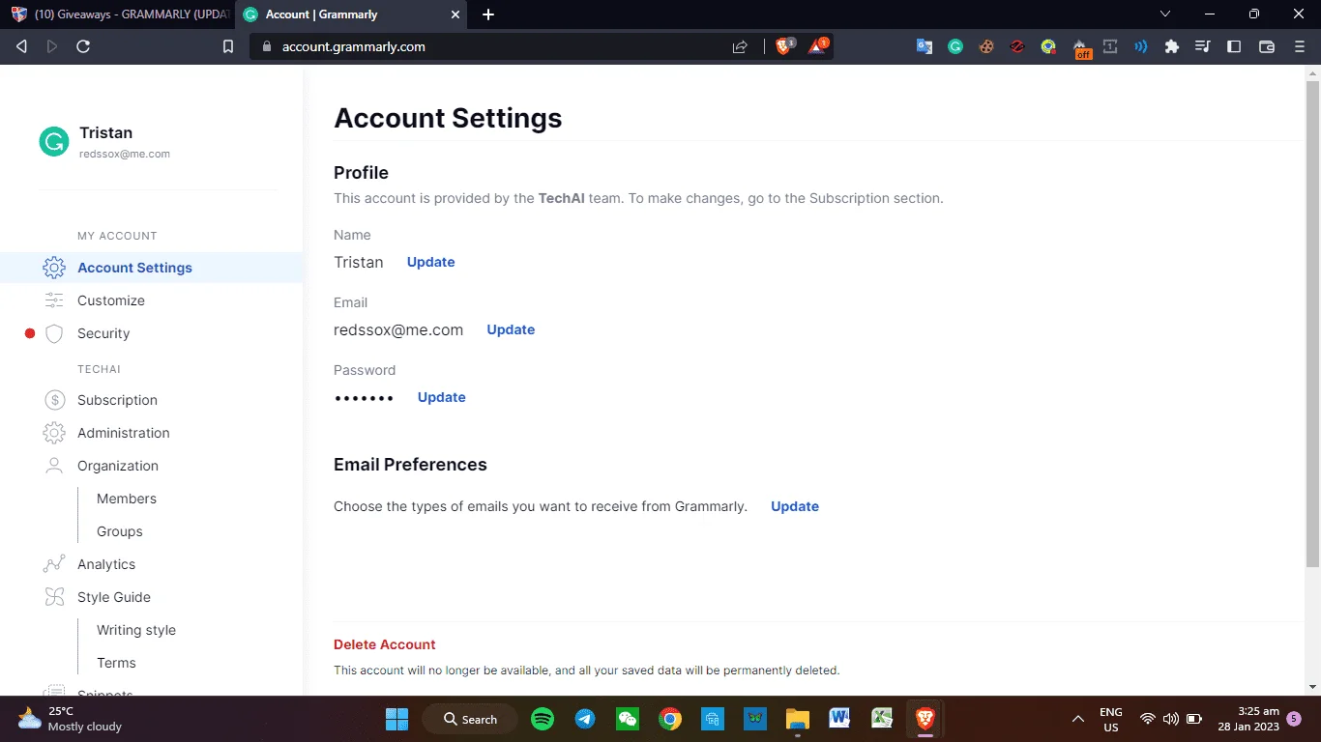Show hidden system tray icons
The width and height of the screenshot is (1321, 742).
[x=1078, y=719]
